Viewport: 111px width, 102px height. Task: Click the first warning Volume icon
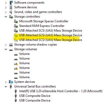click(16, 64)
